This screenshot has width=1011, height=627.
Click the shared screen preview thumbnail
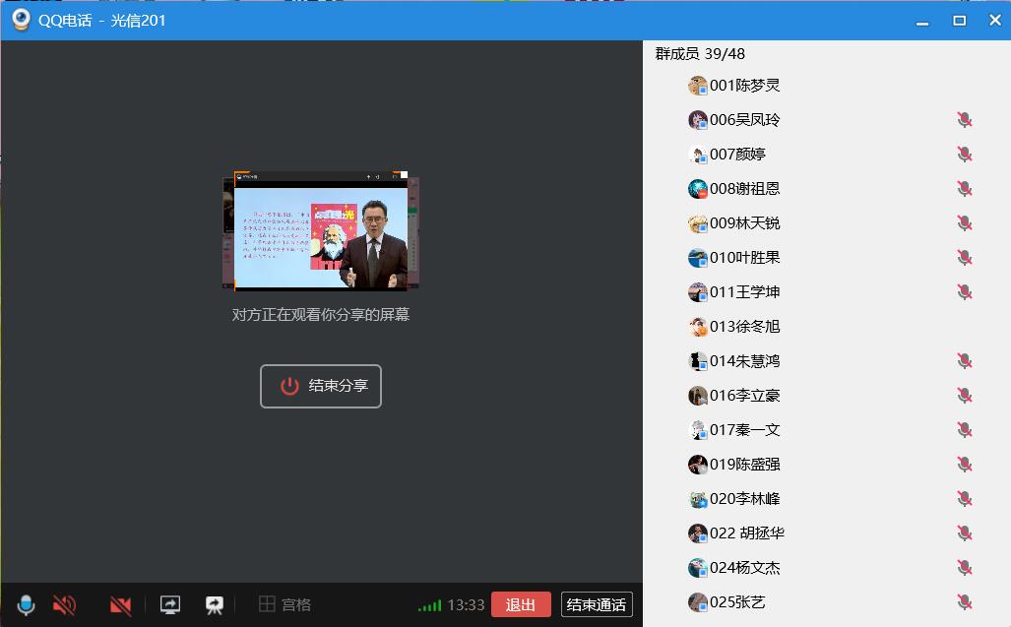tap(320, 228)
